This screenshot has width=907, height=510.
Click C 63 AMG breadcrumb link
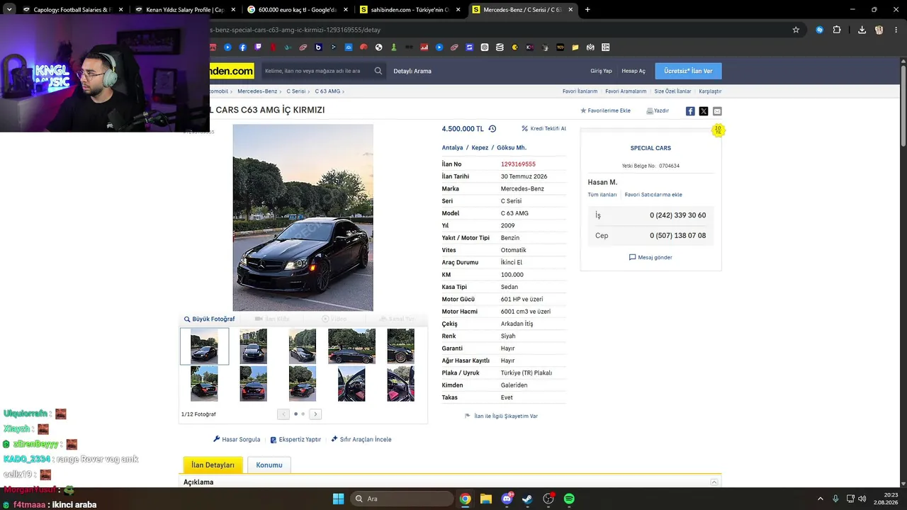[327, 91]
